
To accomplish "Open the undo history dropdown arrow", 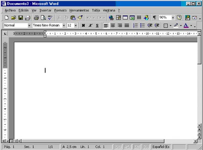I will pyautogui.click(x=94, y=18).
